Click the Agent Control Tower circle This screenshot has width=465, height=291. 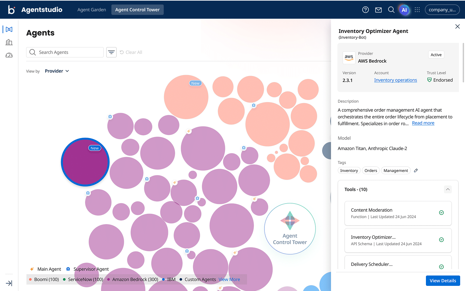click(x=290, y=229)
